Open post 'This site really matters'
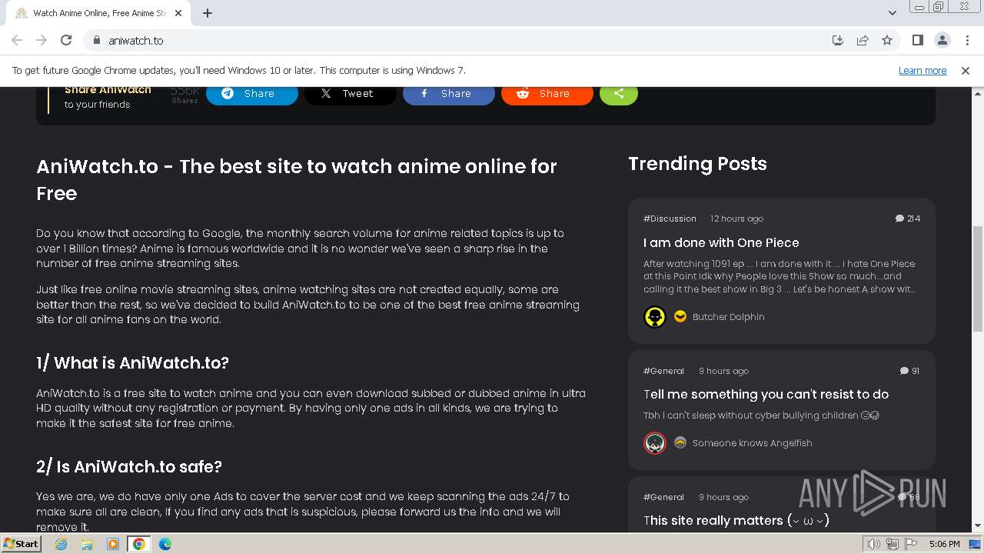 pyautogui.click(x=736, y=520)
